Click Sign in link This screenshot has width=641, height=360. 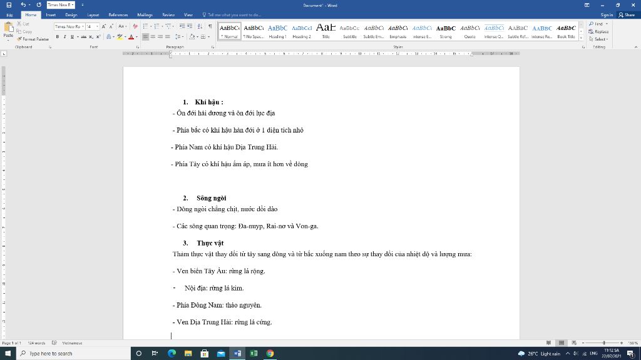[607, 15]
